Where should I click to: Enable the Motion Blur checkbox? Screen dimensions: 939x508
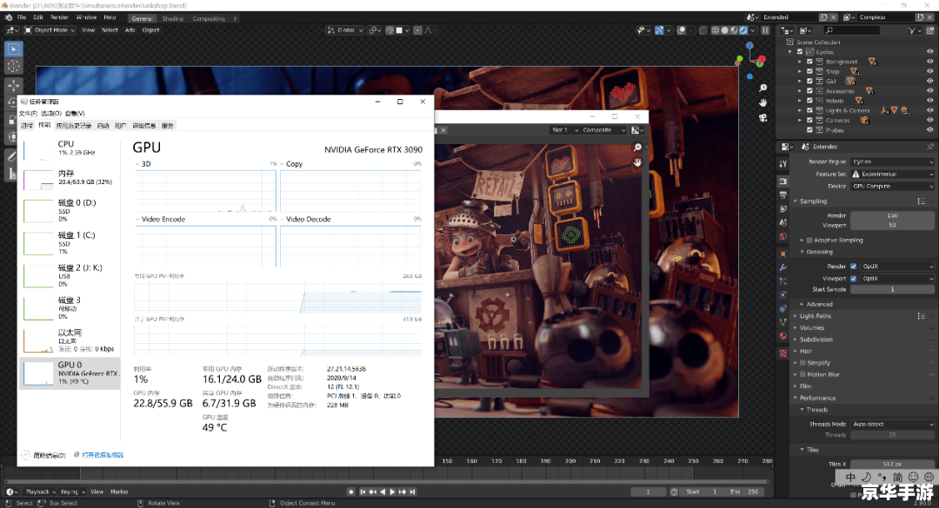coord(802,374)
